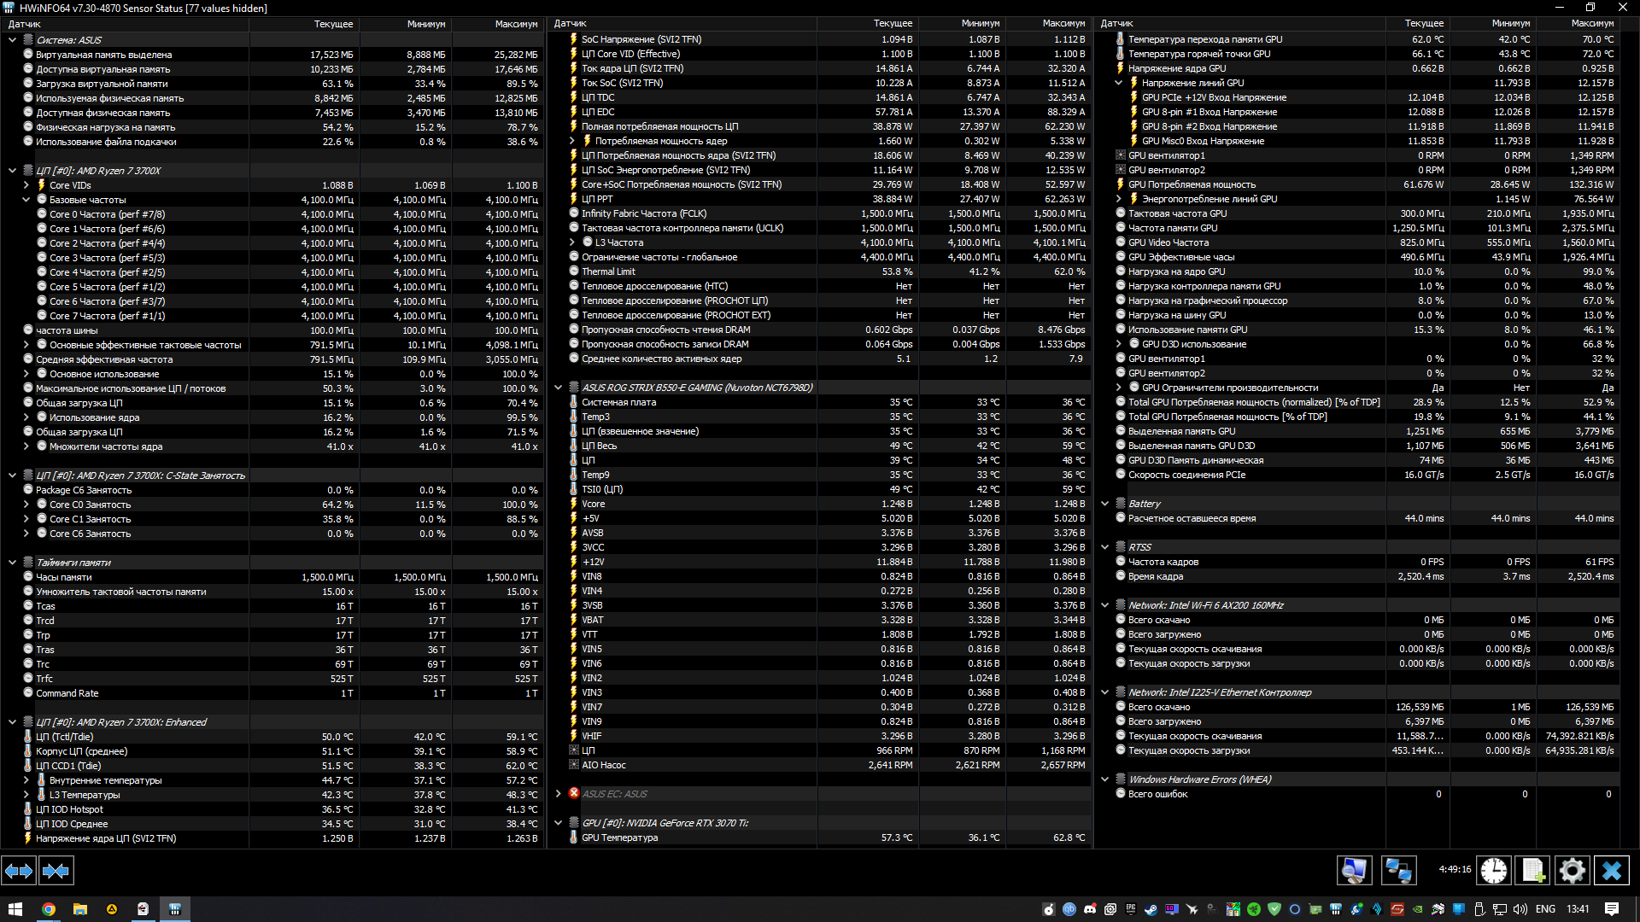Click the ENG language indicator
This screenshot has width=1640, height=922.
(x=1545, y=909)
